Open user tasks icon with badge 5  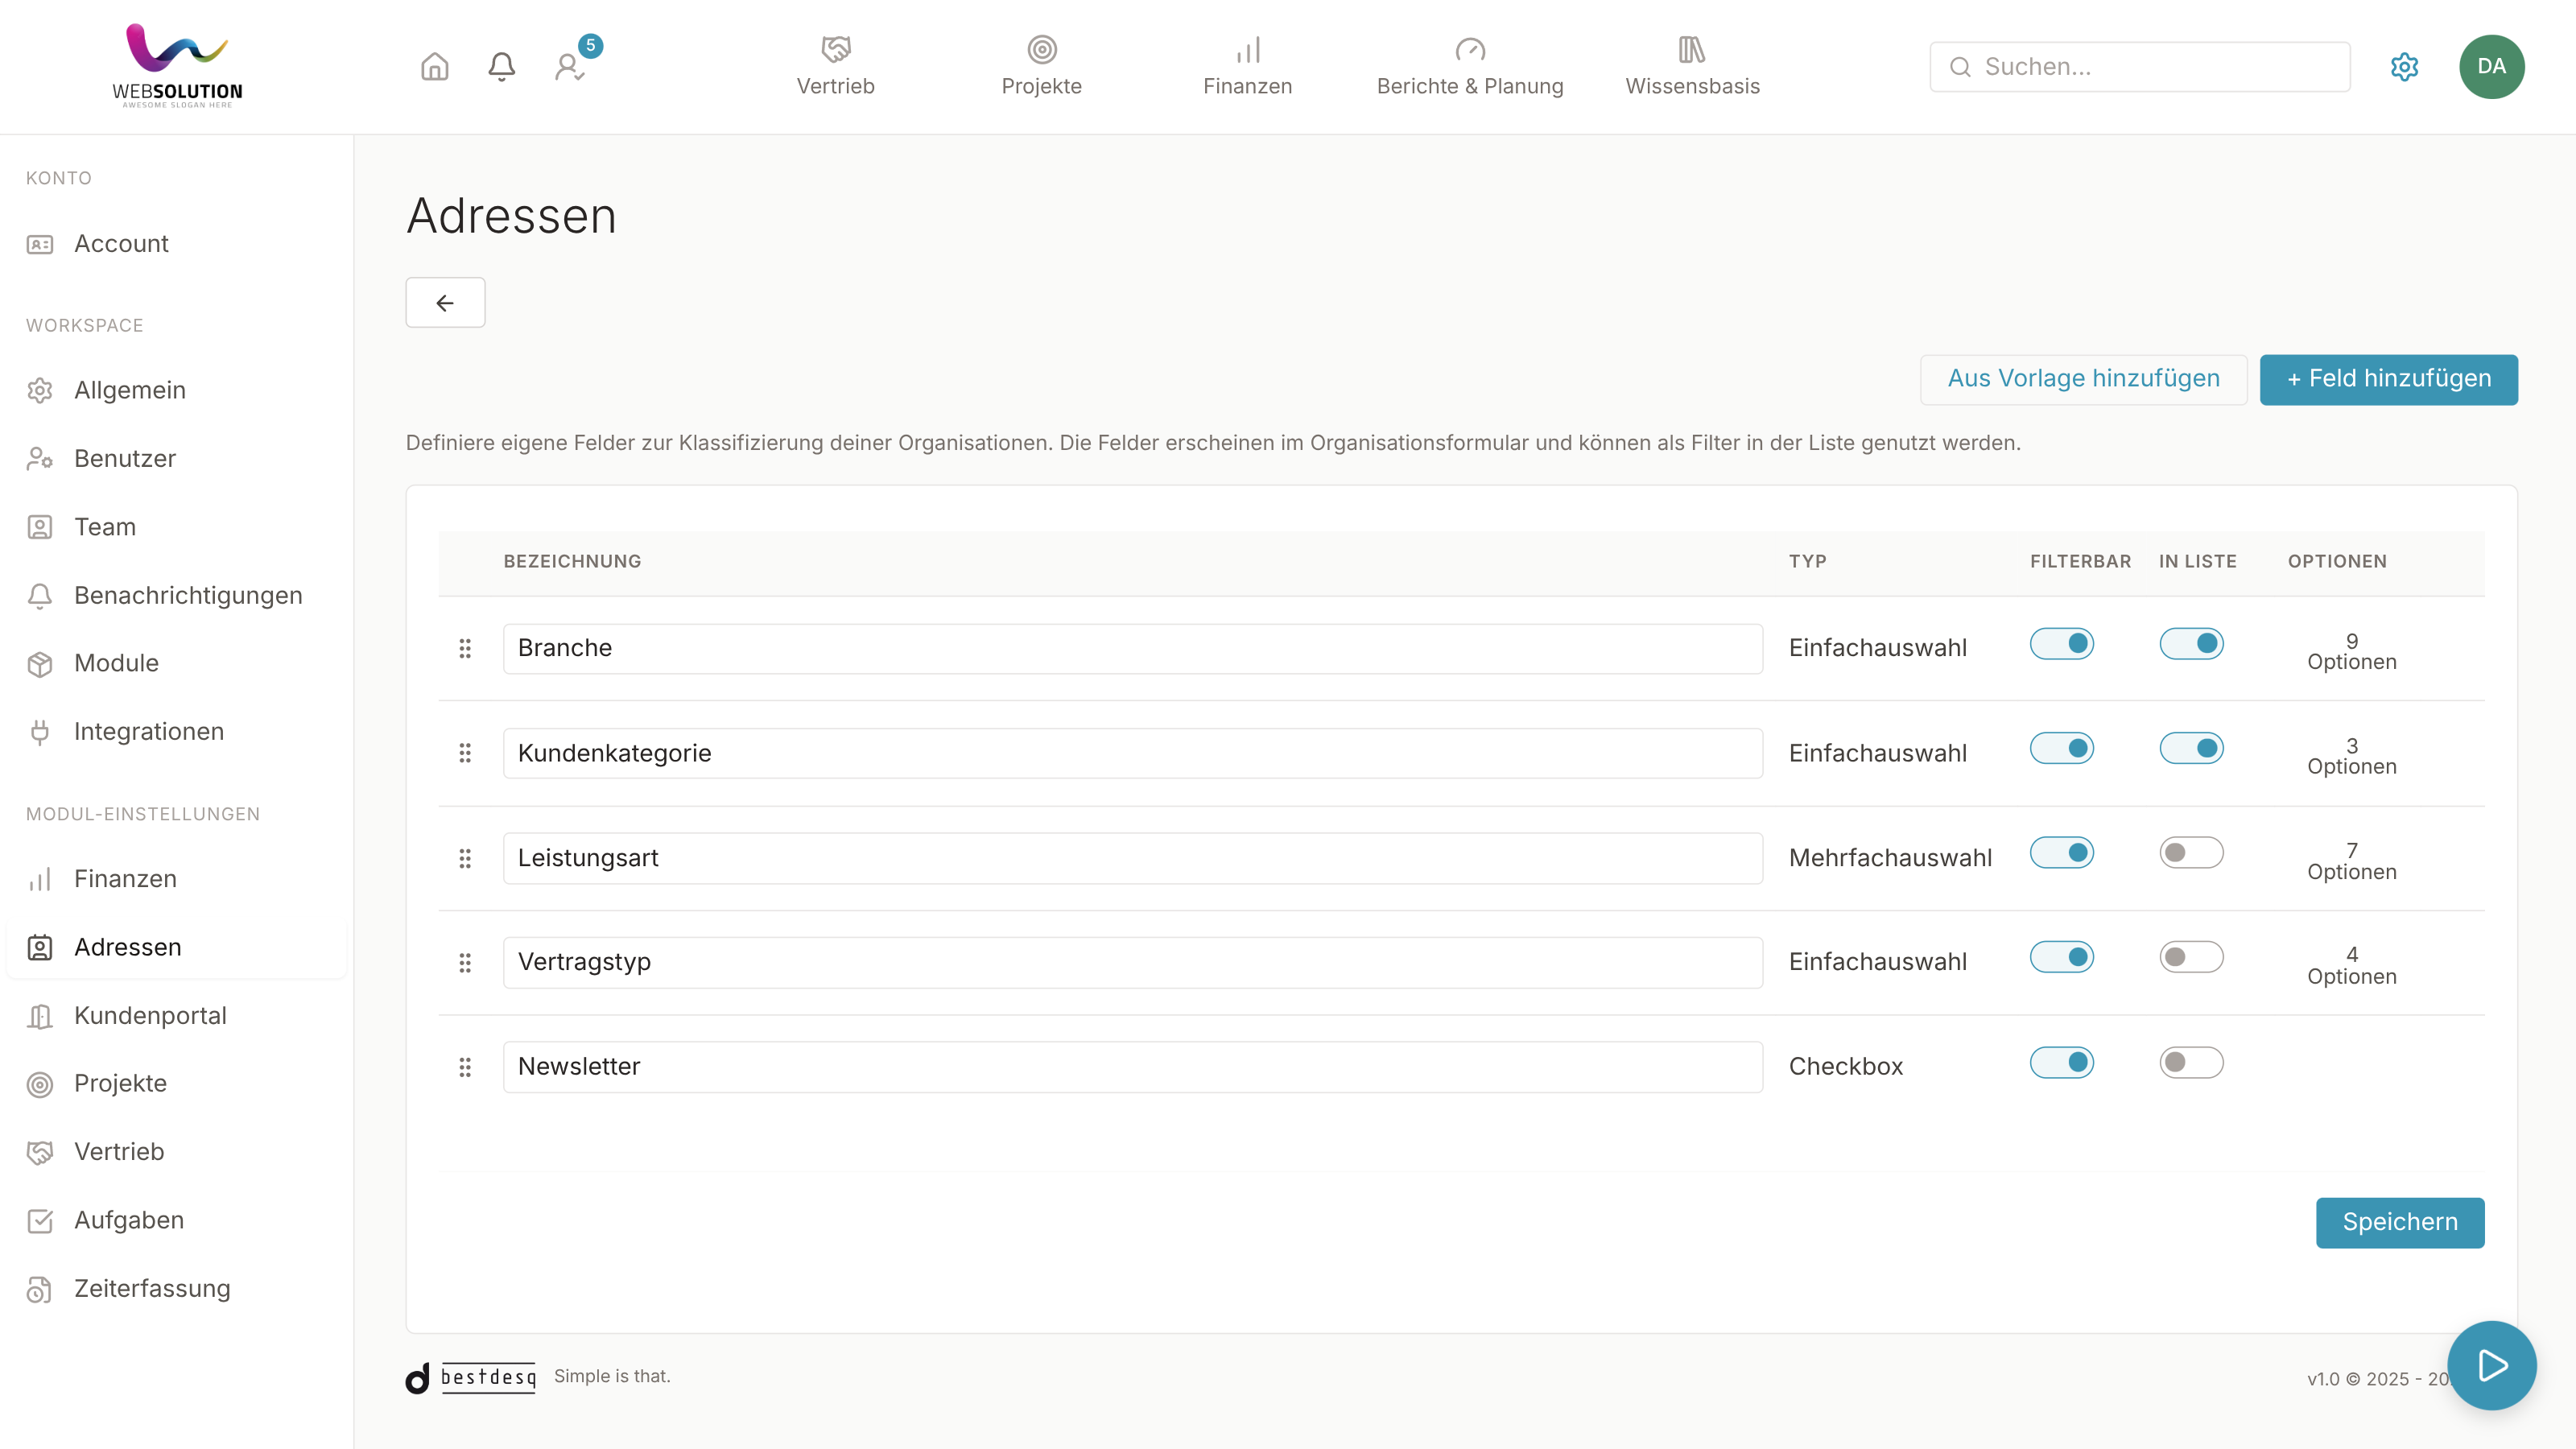(x=571, y=67)
